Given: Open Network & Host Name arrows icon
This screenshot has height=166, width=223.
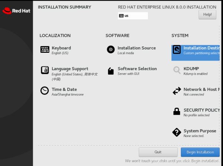Looking at the screenshot, I should pos(177,91).
